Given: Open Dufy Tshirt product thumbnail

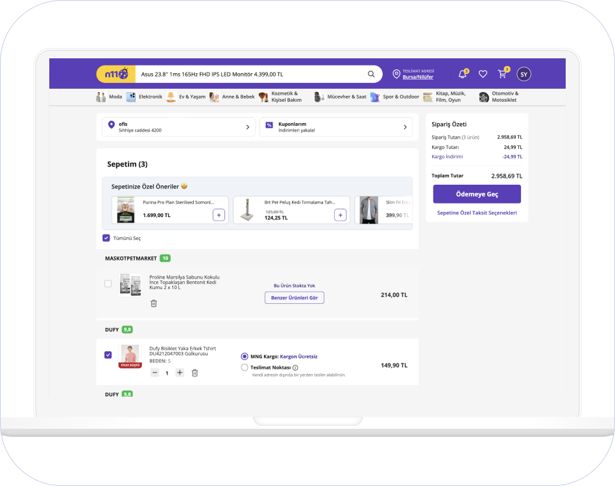Looking at the screenshot, I should pyautogui.click(x=130, y=356).
